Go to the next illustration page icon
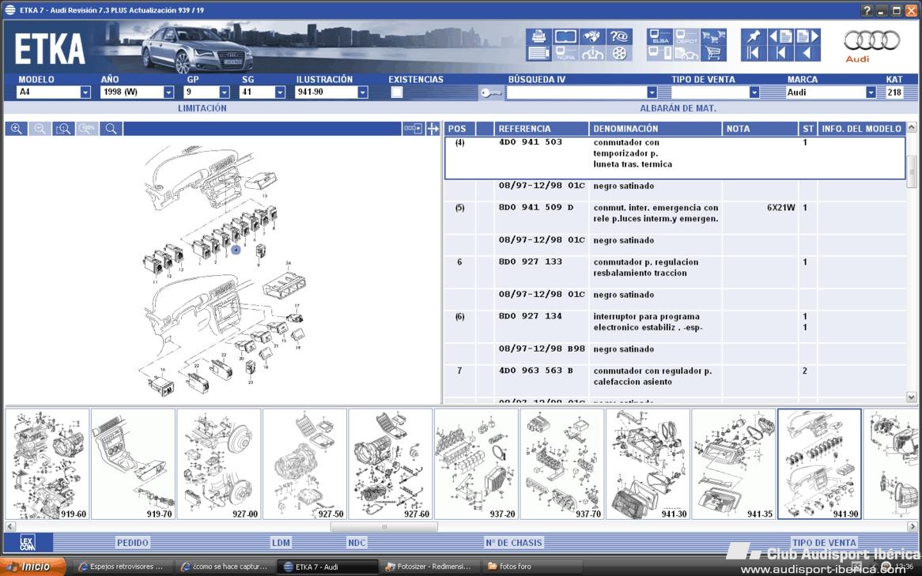 pyautogui.click(x=807, y=36)
